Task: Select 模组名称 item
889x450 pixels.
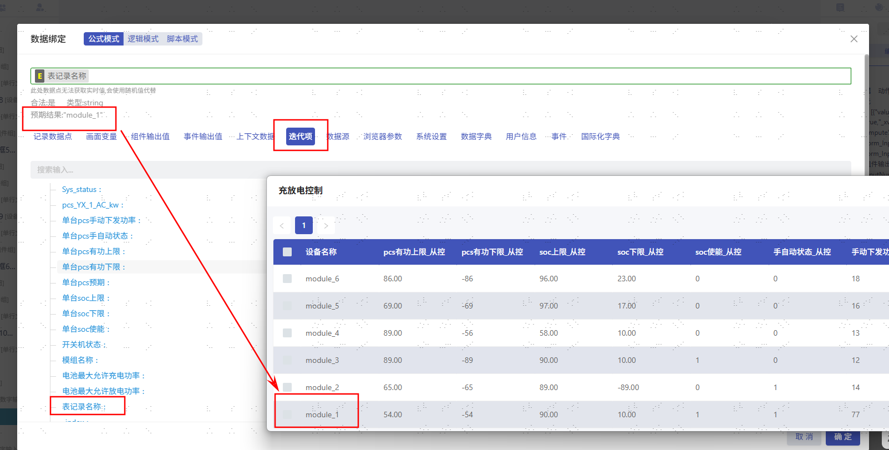Action: [x=80, y=360]
